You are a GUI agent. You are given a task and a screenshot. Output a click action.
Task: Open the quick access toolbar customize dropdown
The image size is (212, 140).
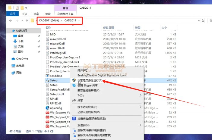26,8
